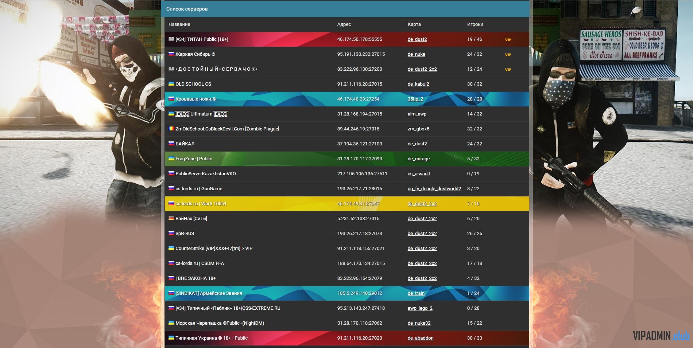Click the Список серверов panel title

(x=187, y=9)
